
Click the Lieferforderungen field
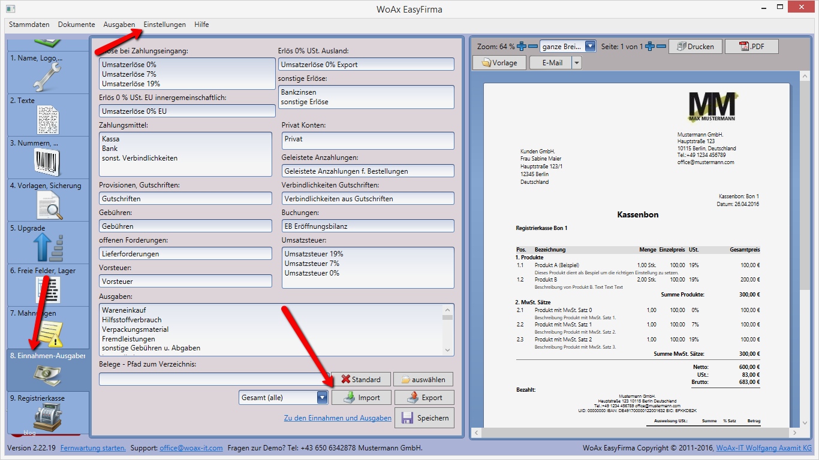tap(185, 253)
